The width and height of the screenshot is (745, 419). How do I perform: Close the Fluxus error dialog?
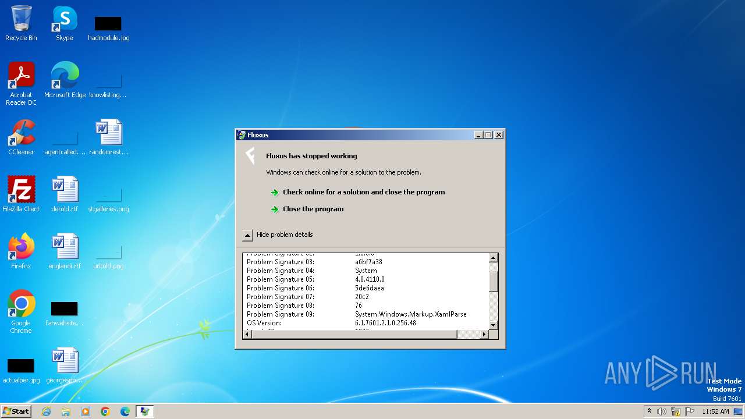pyautogui.click(x=499, y=135)
